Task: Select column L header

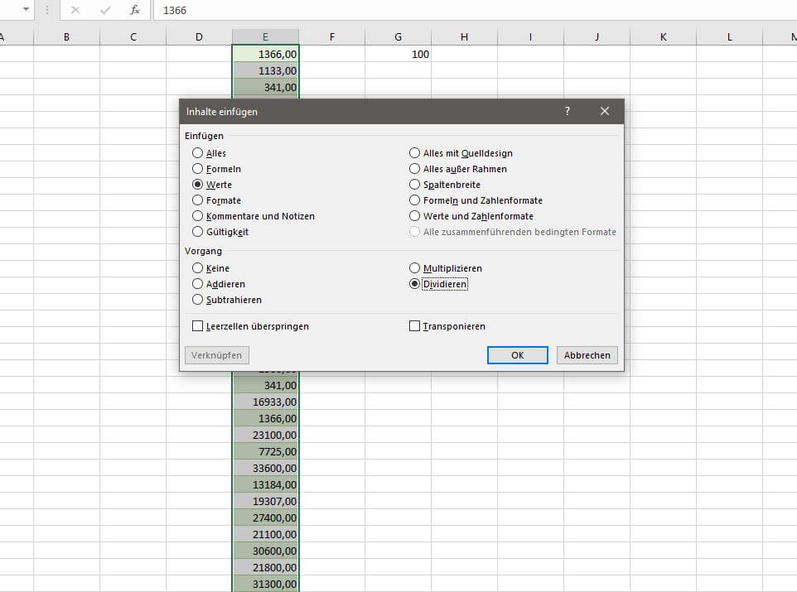Action: click(730, 36)
